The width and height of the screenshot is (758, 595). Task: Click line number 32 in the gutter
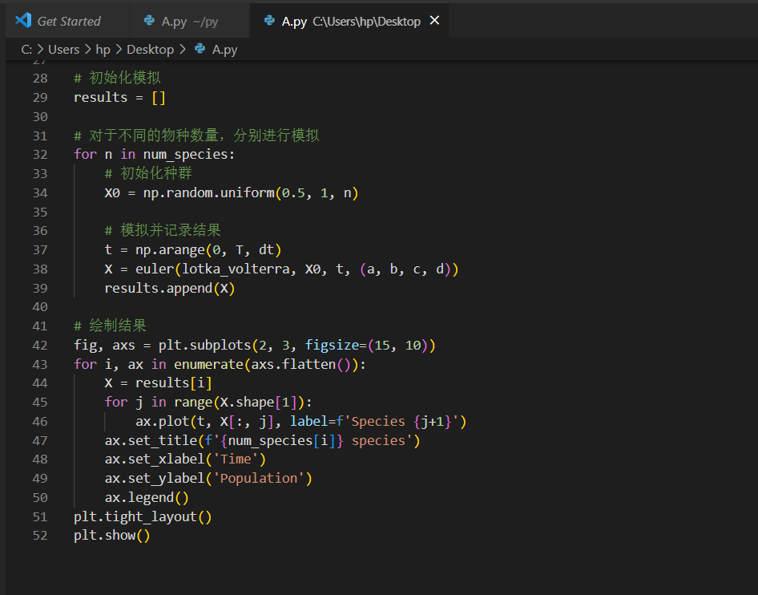pyautogui.click(x=40, y=154)
